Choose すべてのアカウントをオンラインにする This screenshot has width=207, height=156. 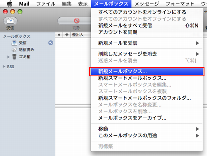pyautogui.click(x=147, y=12)
